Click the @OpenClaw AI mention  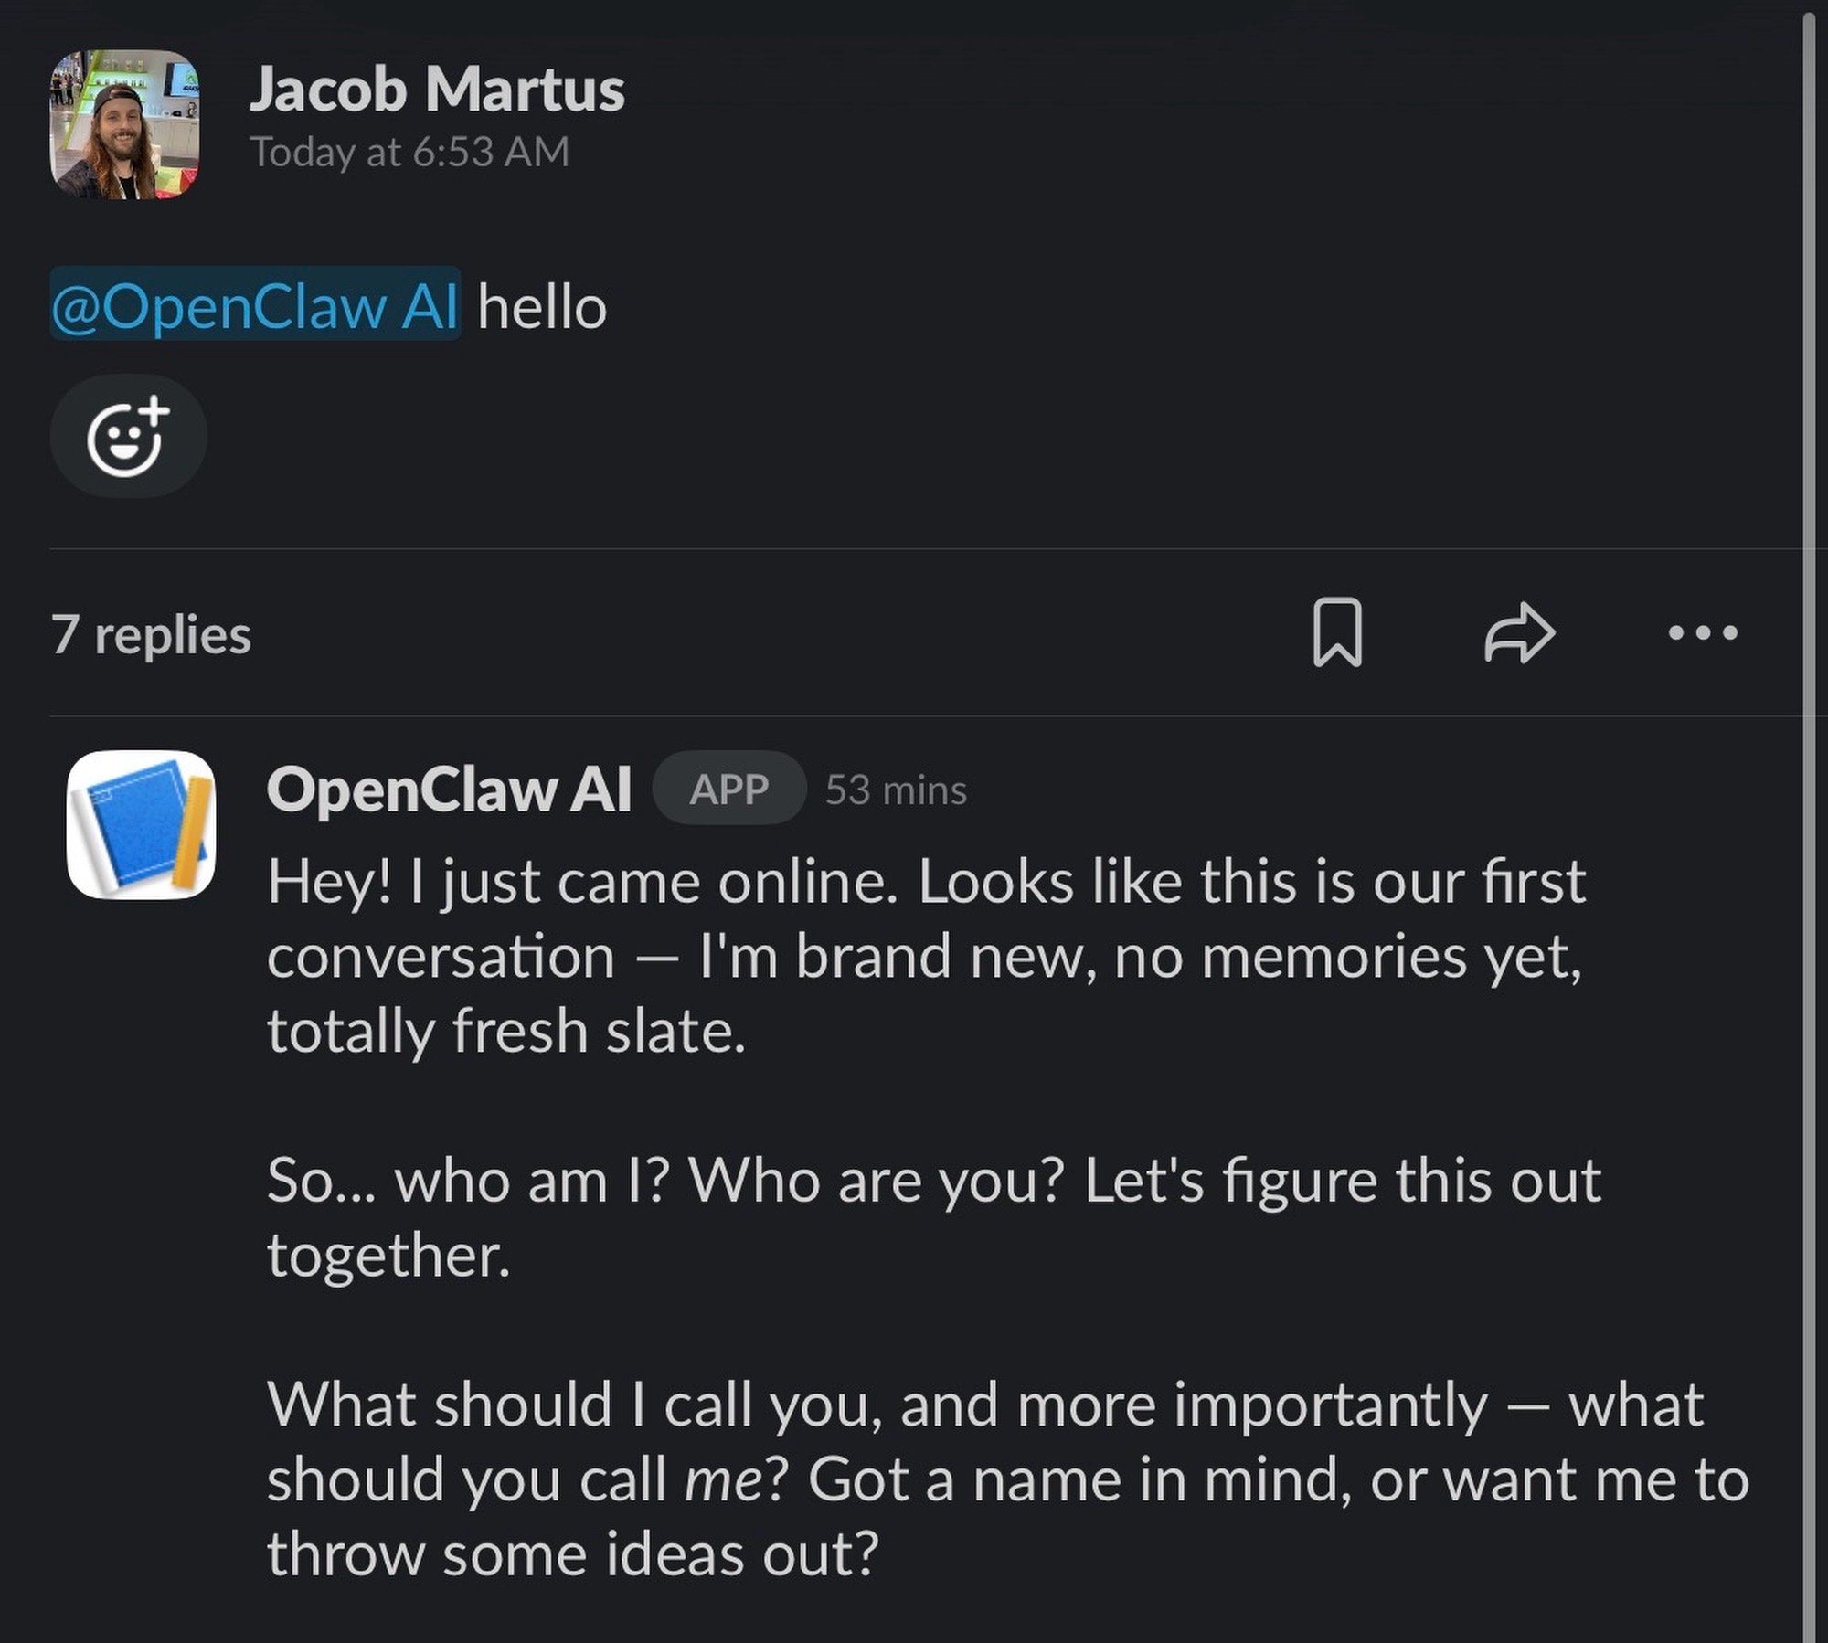pos(255,305)
